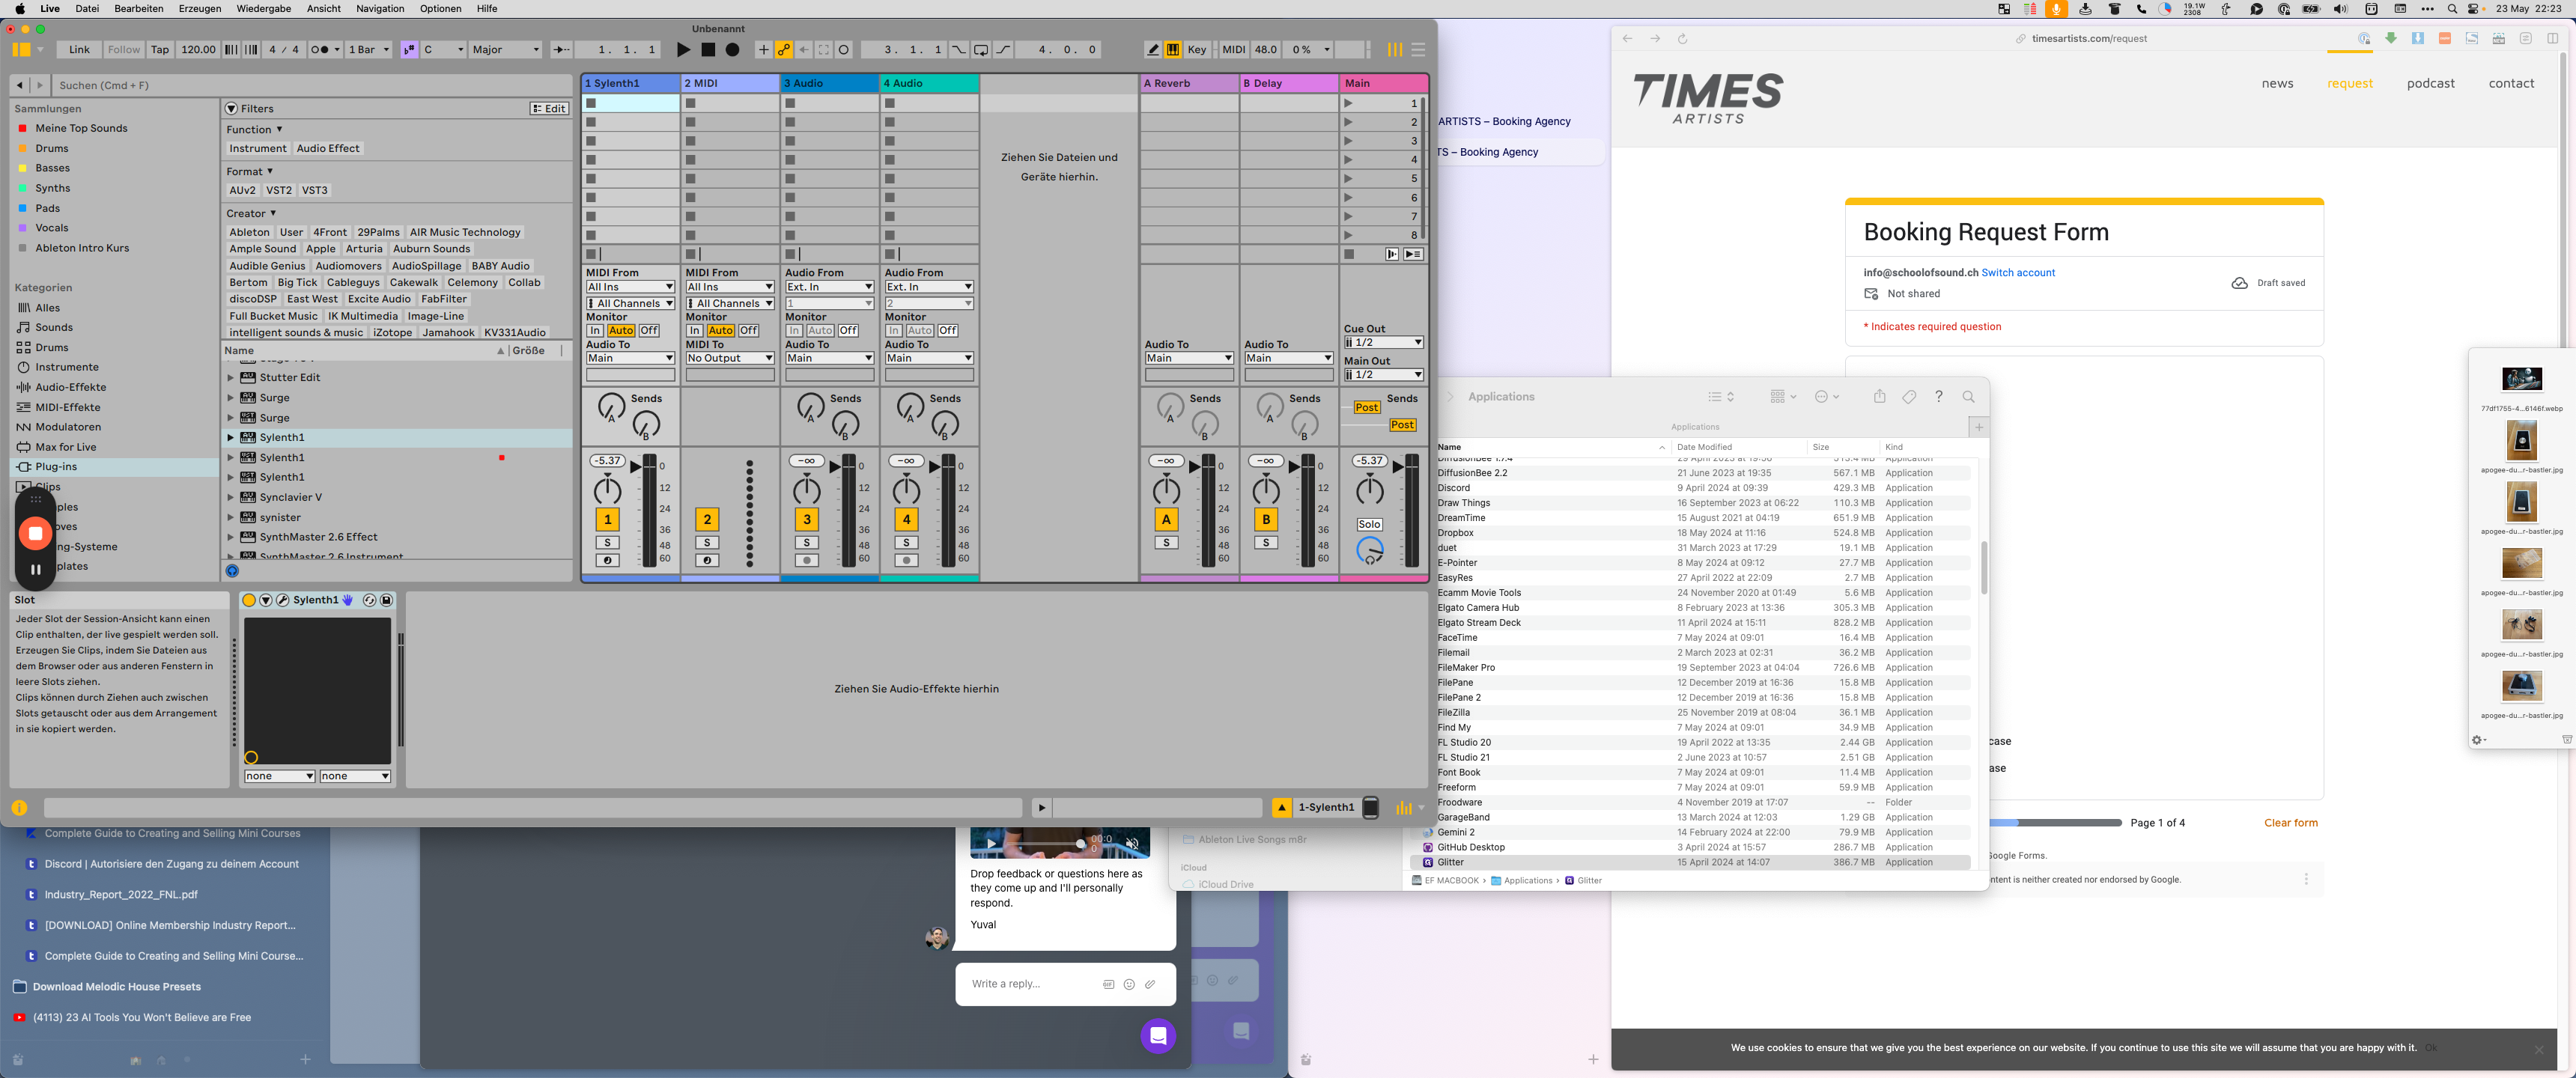Click the Sylenth1 device hot-swap preset icon
Viewport: 2576px width, 1078px height.
click(369, 600)
